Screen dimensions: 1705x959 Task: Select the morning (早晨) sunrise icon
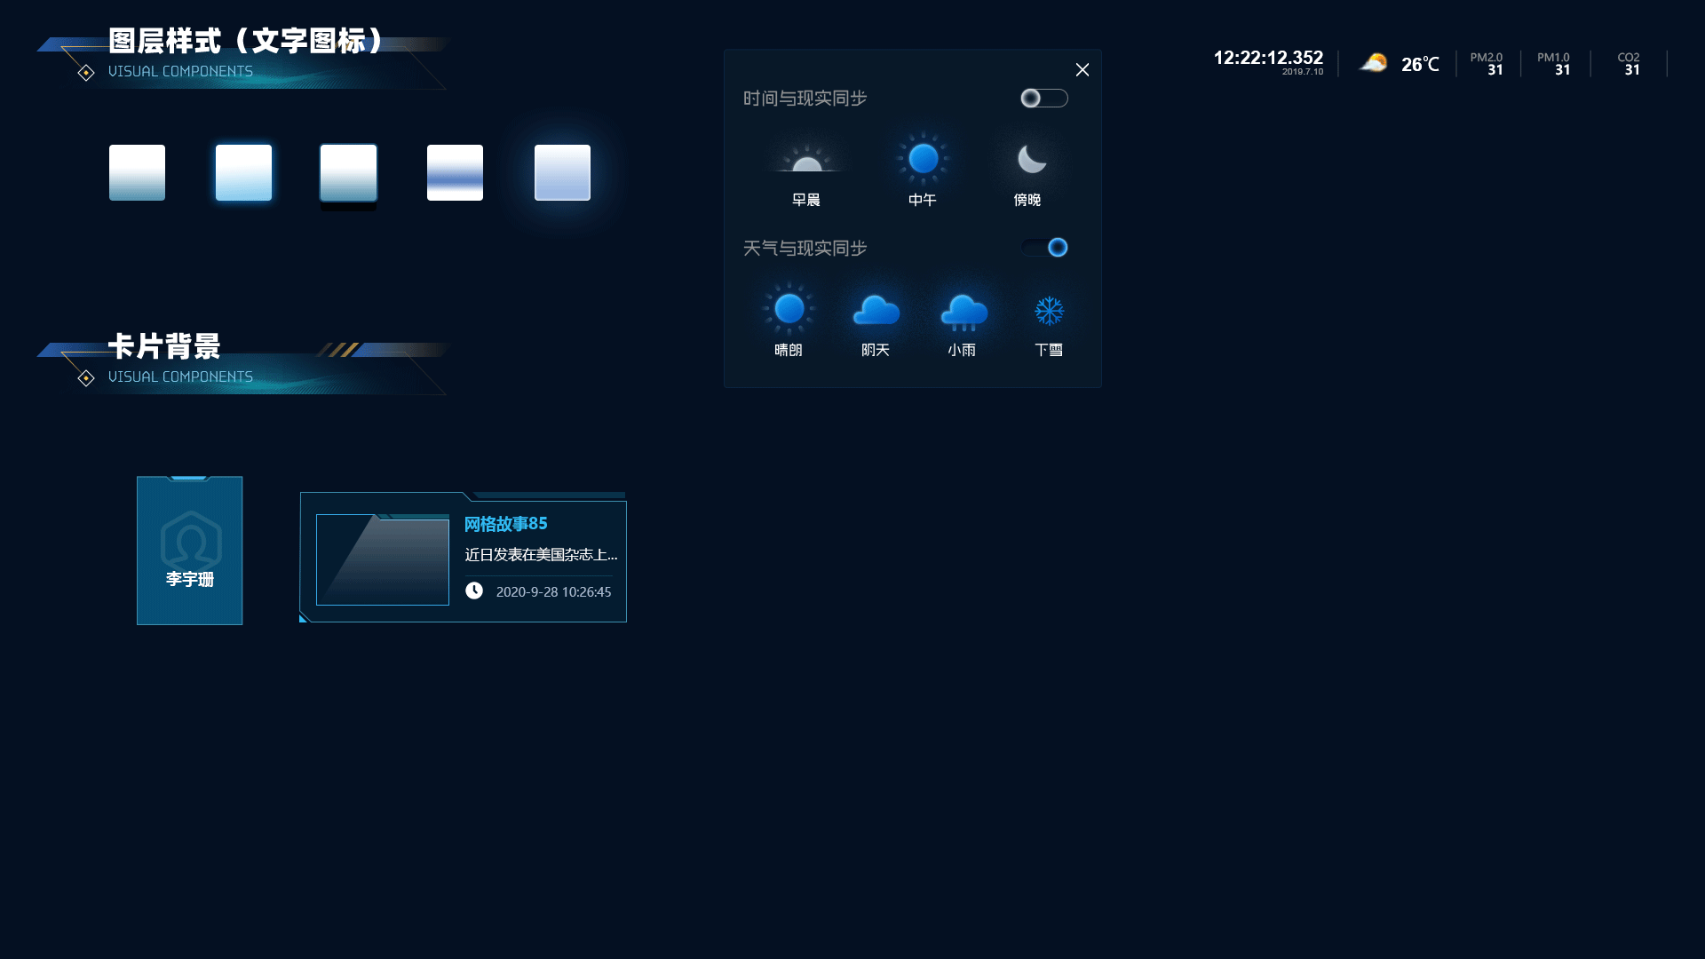coord(806,160)
